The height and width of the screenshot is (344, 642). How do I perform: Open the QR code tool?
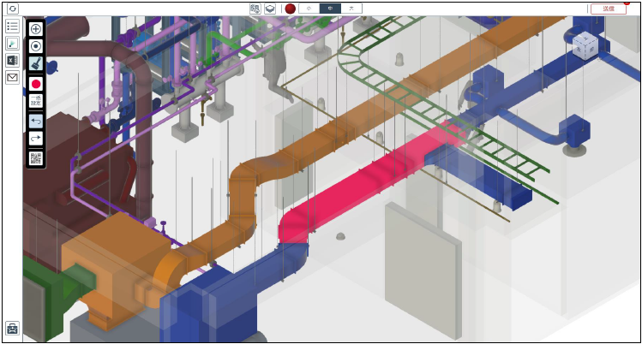click(x=36, y=157)
